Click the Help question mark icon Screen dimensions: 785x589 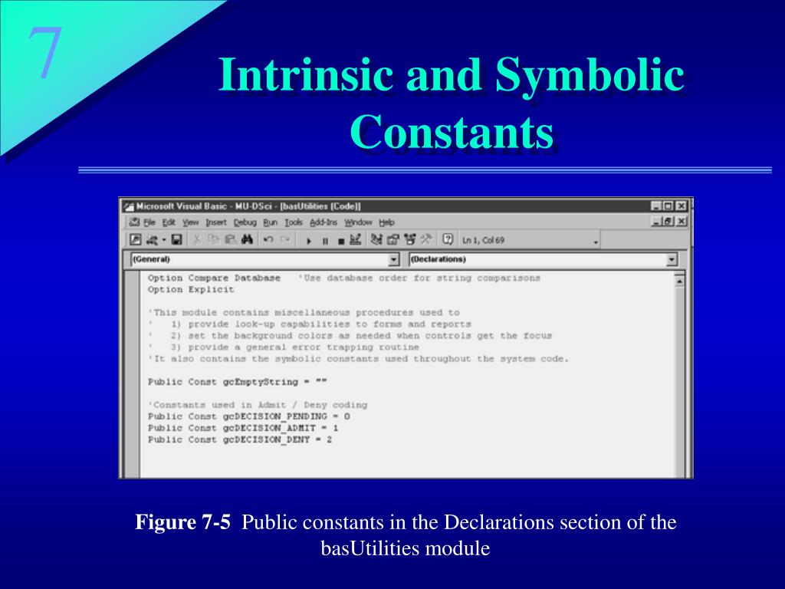pos(448,240)
